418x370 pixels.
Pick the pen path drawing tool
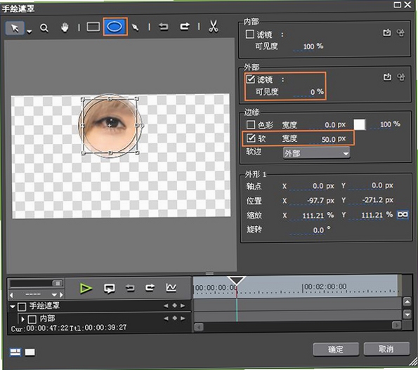pos(135,27)
